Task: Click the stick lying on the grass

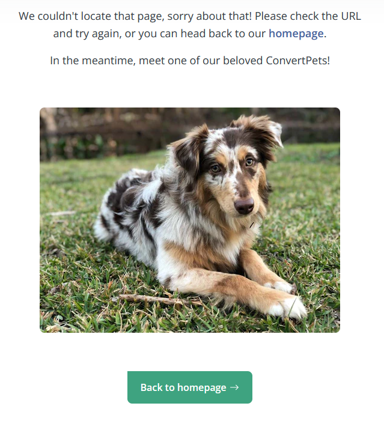Action: [x=159, y=299]
